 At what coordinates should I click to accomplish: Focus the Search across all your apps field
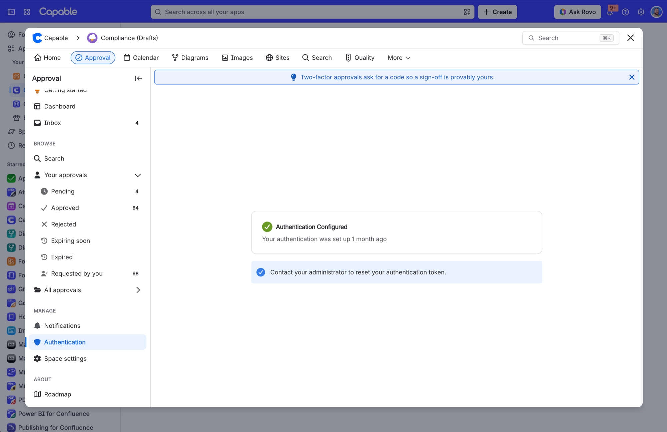[x=312, y=12]
